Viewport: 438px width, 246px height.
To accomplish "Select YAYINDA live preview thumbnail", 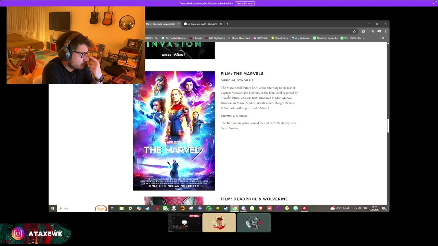I will (184, 223).
